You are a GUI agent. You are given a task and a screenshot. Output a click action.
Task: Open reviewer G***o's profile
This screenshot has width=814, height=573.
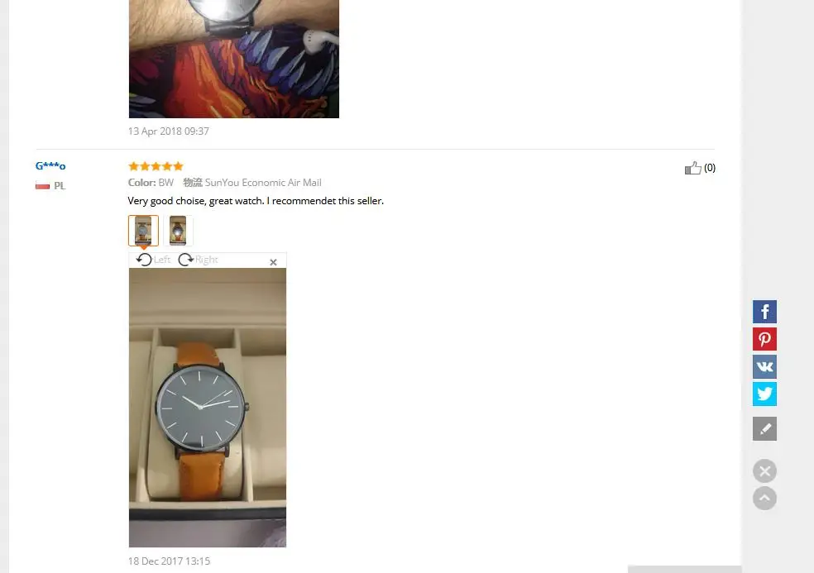50,166
